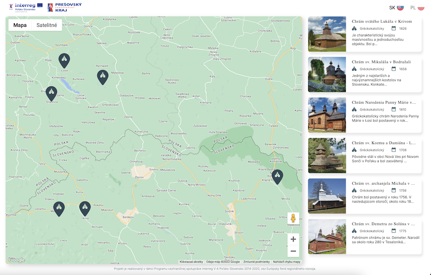Click the church map marker at Śnietnica
The width and height of the screenshot is (431, 275).
(x=51, y=93)
